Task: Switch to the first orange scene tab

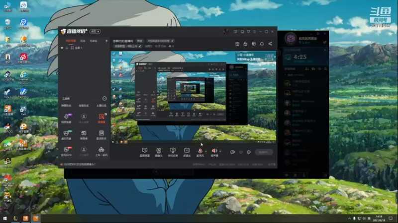Action: (x=71, y=41)
